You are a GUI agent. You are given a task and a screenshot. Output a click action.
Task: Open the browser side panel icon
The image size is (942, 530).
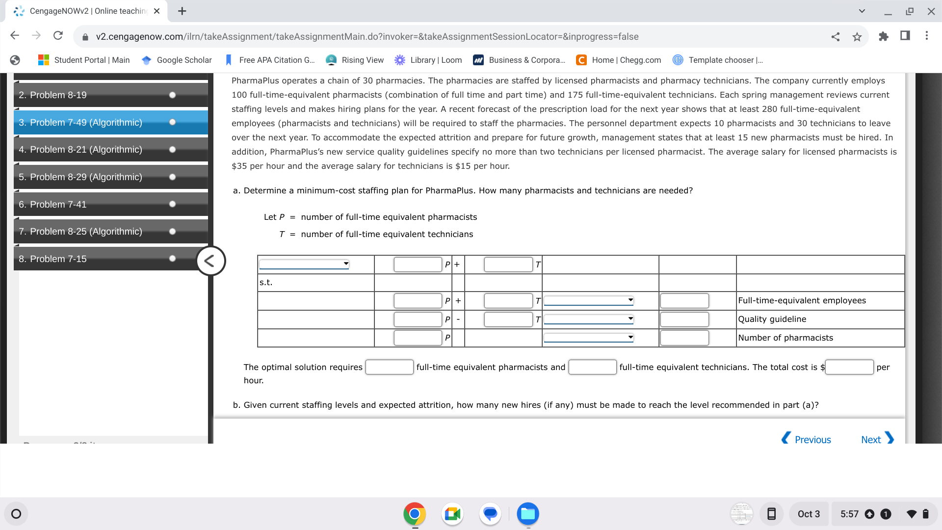tap(905, 36)
